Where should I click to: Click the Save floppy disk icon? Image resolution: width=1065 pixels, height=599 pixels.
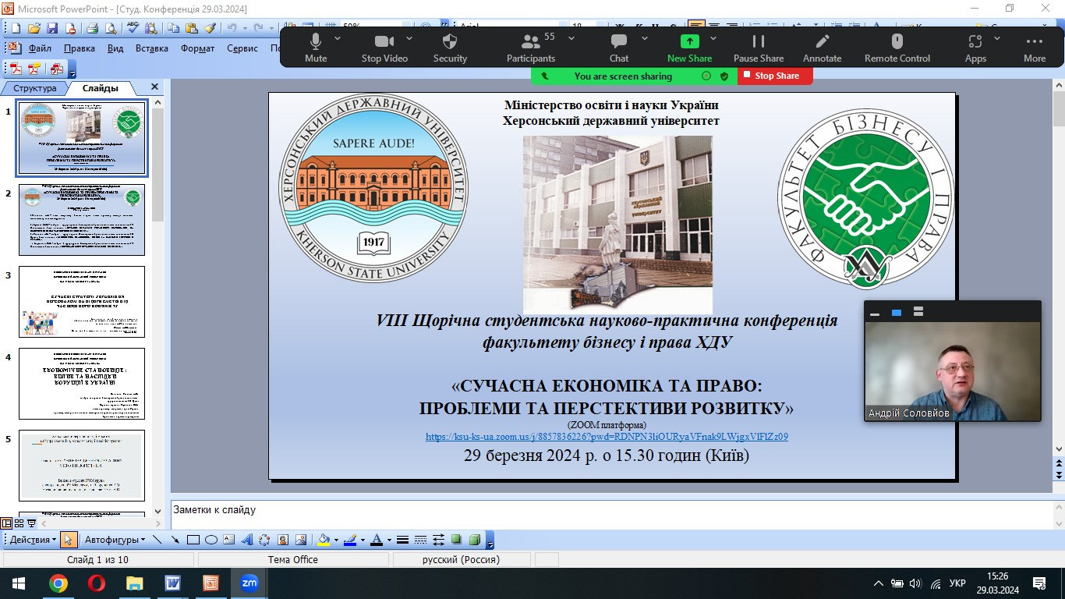(x=52, y=28)
